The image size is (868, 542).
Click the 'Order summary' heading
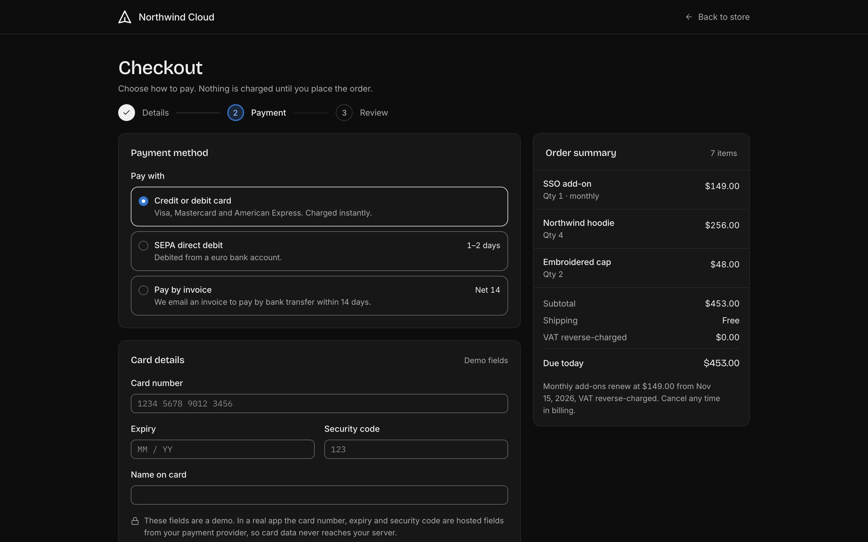coord(581,153)
